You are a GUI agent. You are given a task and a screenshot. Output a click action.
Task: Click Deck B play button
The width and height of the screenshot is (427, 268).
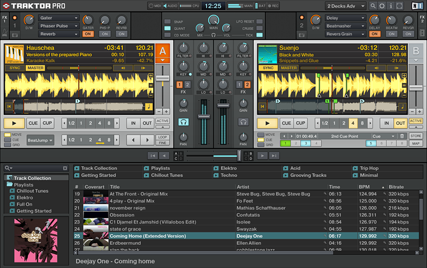pos(267,123)
